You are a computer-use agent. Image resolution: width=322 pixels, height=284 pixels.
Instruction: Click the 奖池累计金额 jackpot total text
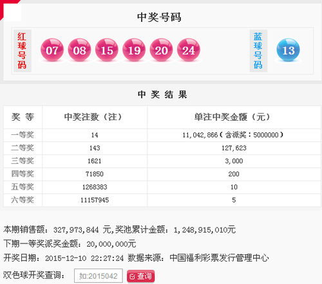coord(175,230)
